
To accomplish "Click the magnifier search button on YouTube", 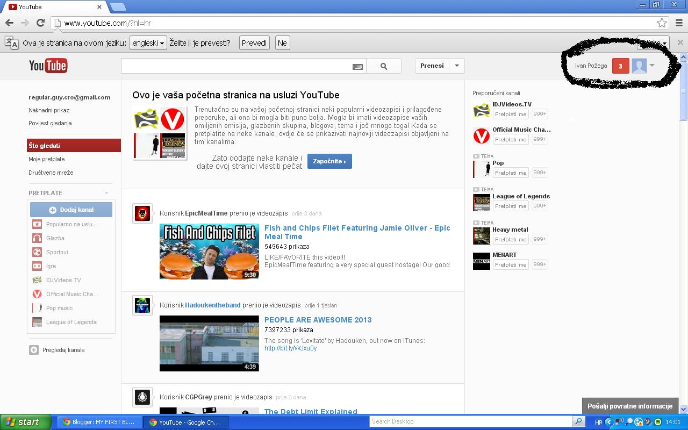I will (x=384, y=66).
